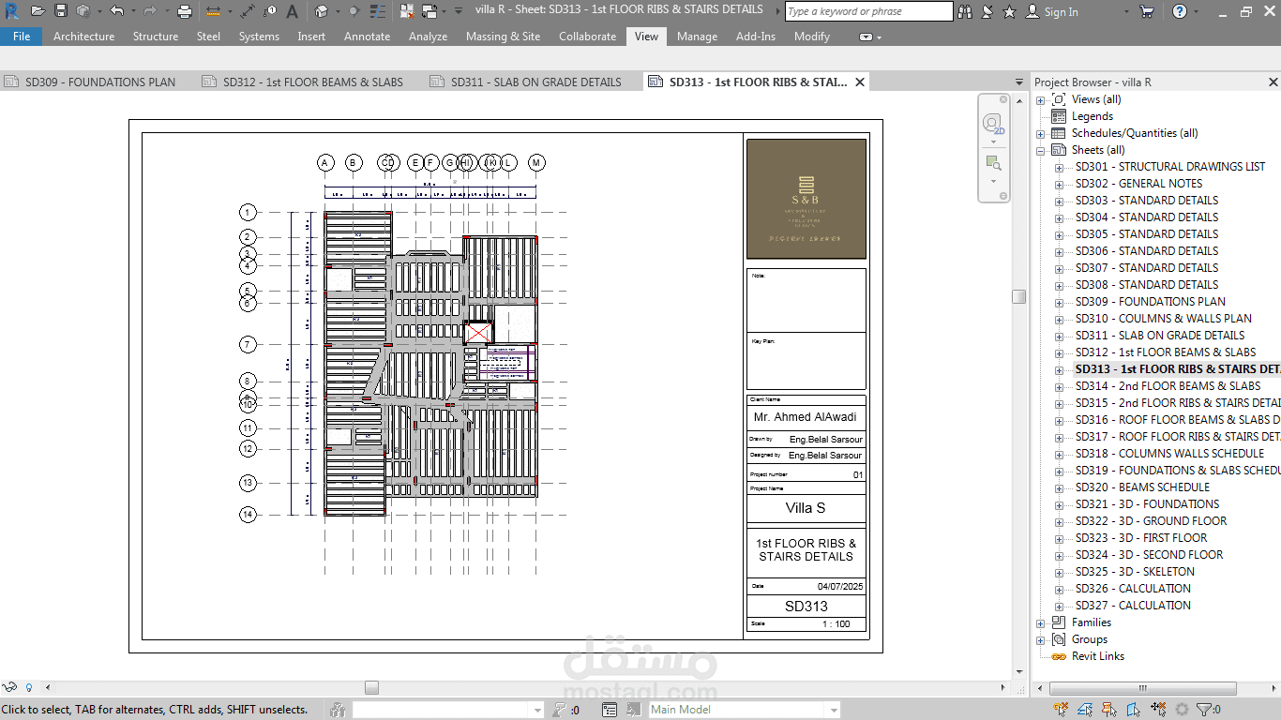Open a project with the Open folder icon
The width and height of the screenshot is (1281, 720).
(x=38, y=11)
